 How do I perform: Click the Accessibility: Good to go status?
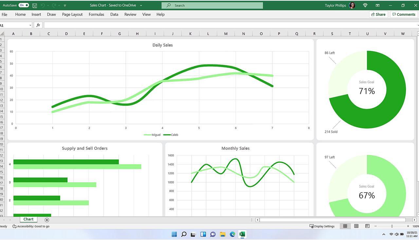(31, 226)
